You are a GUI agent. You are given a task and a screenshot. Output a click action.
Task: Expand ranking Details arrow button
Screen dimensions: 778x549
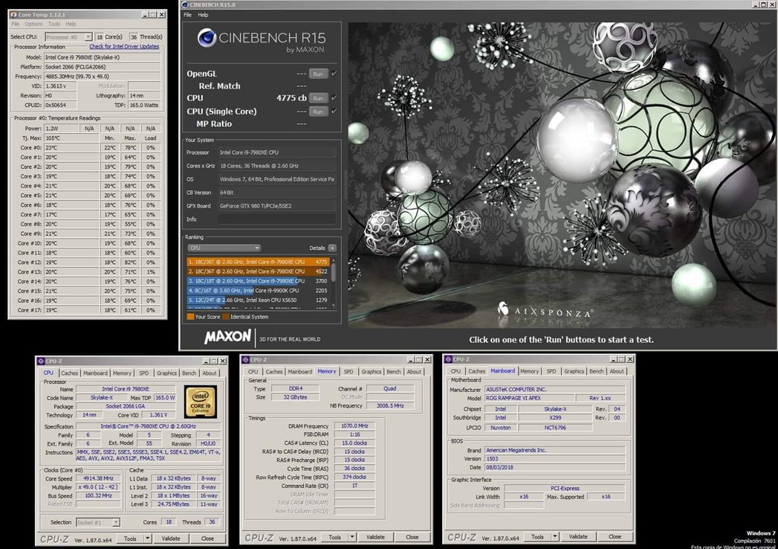click(x=332, y=248)
